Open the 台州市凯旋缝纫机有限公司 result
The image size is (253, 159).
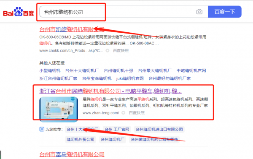pyautogui.click(x=72, y=29)
